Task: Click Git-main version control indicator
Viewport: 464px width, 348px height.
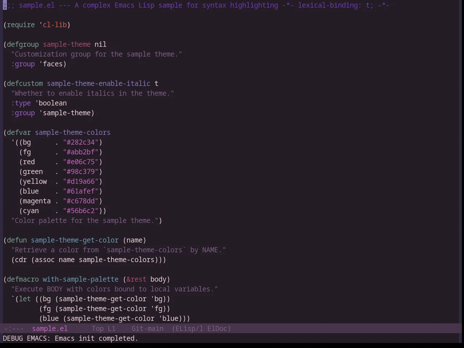Action: 147,328
